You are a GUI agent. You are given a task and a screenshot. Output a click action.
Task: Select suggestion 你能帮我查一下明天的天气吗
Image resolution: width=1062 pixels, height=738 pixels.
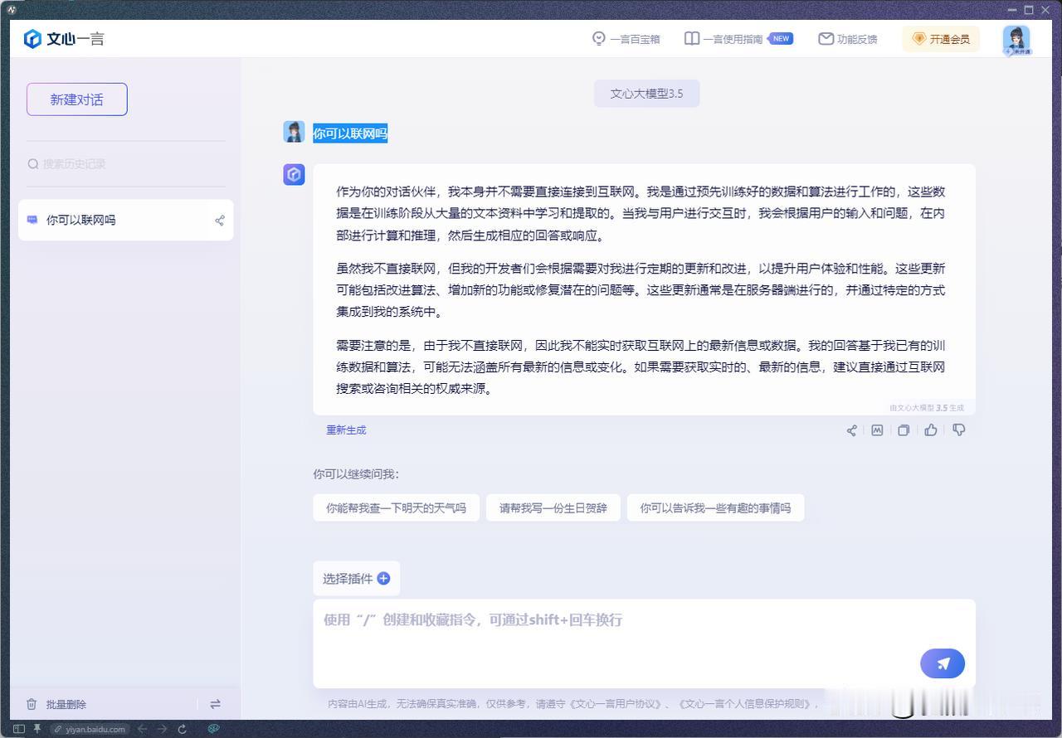(396, 508)
